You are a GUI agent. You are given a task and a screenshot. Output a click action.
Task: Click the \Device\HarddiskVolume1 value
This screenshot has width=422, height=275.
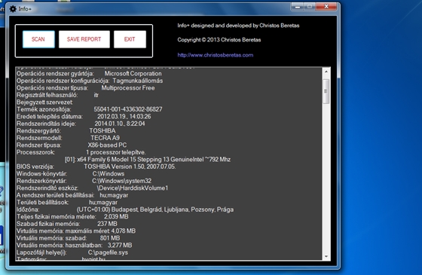pos(133,188)
